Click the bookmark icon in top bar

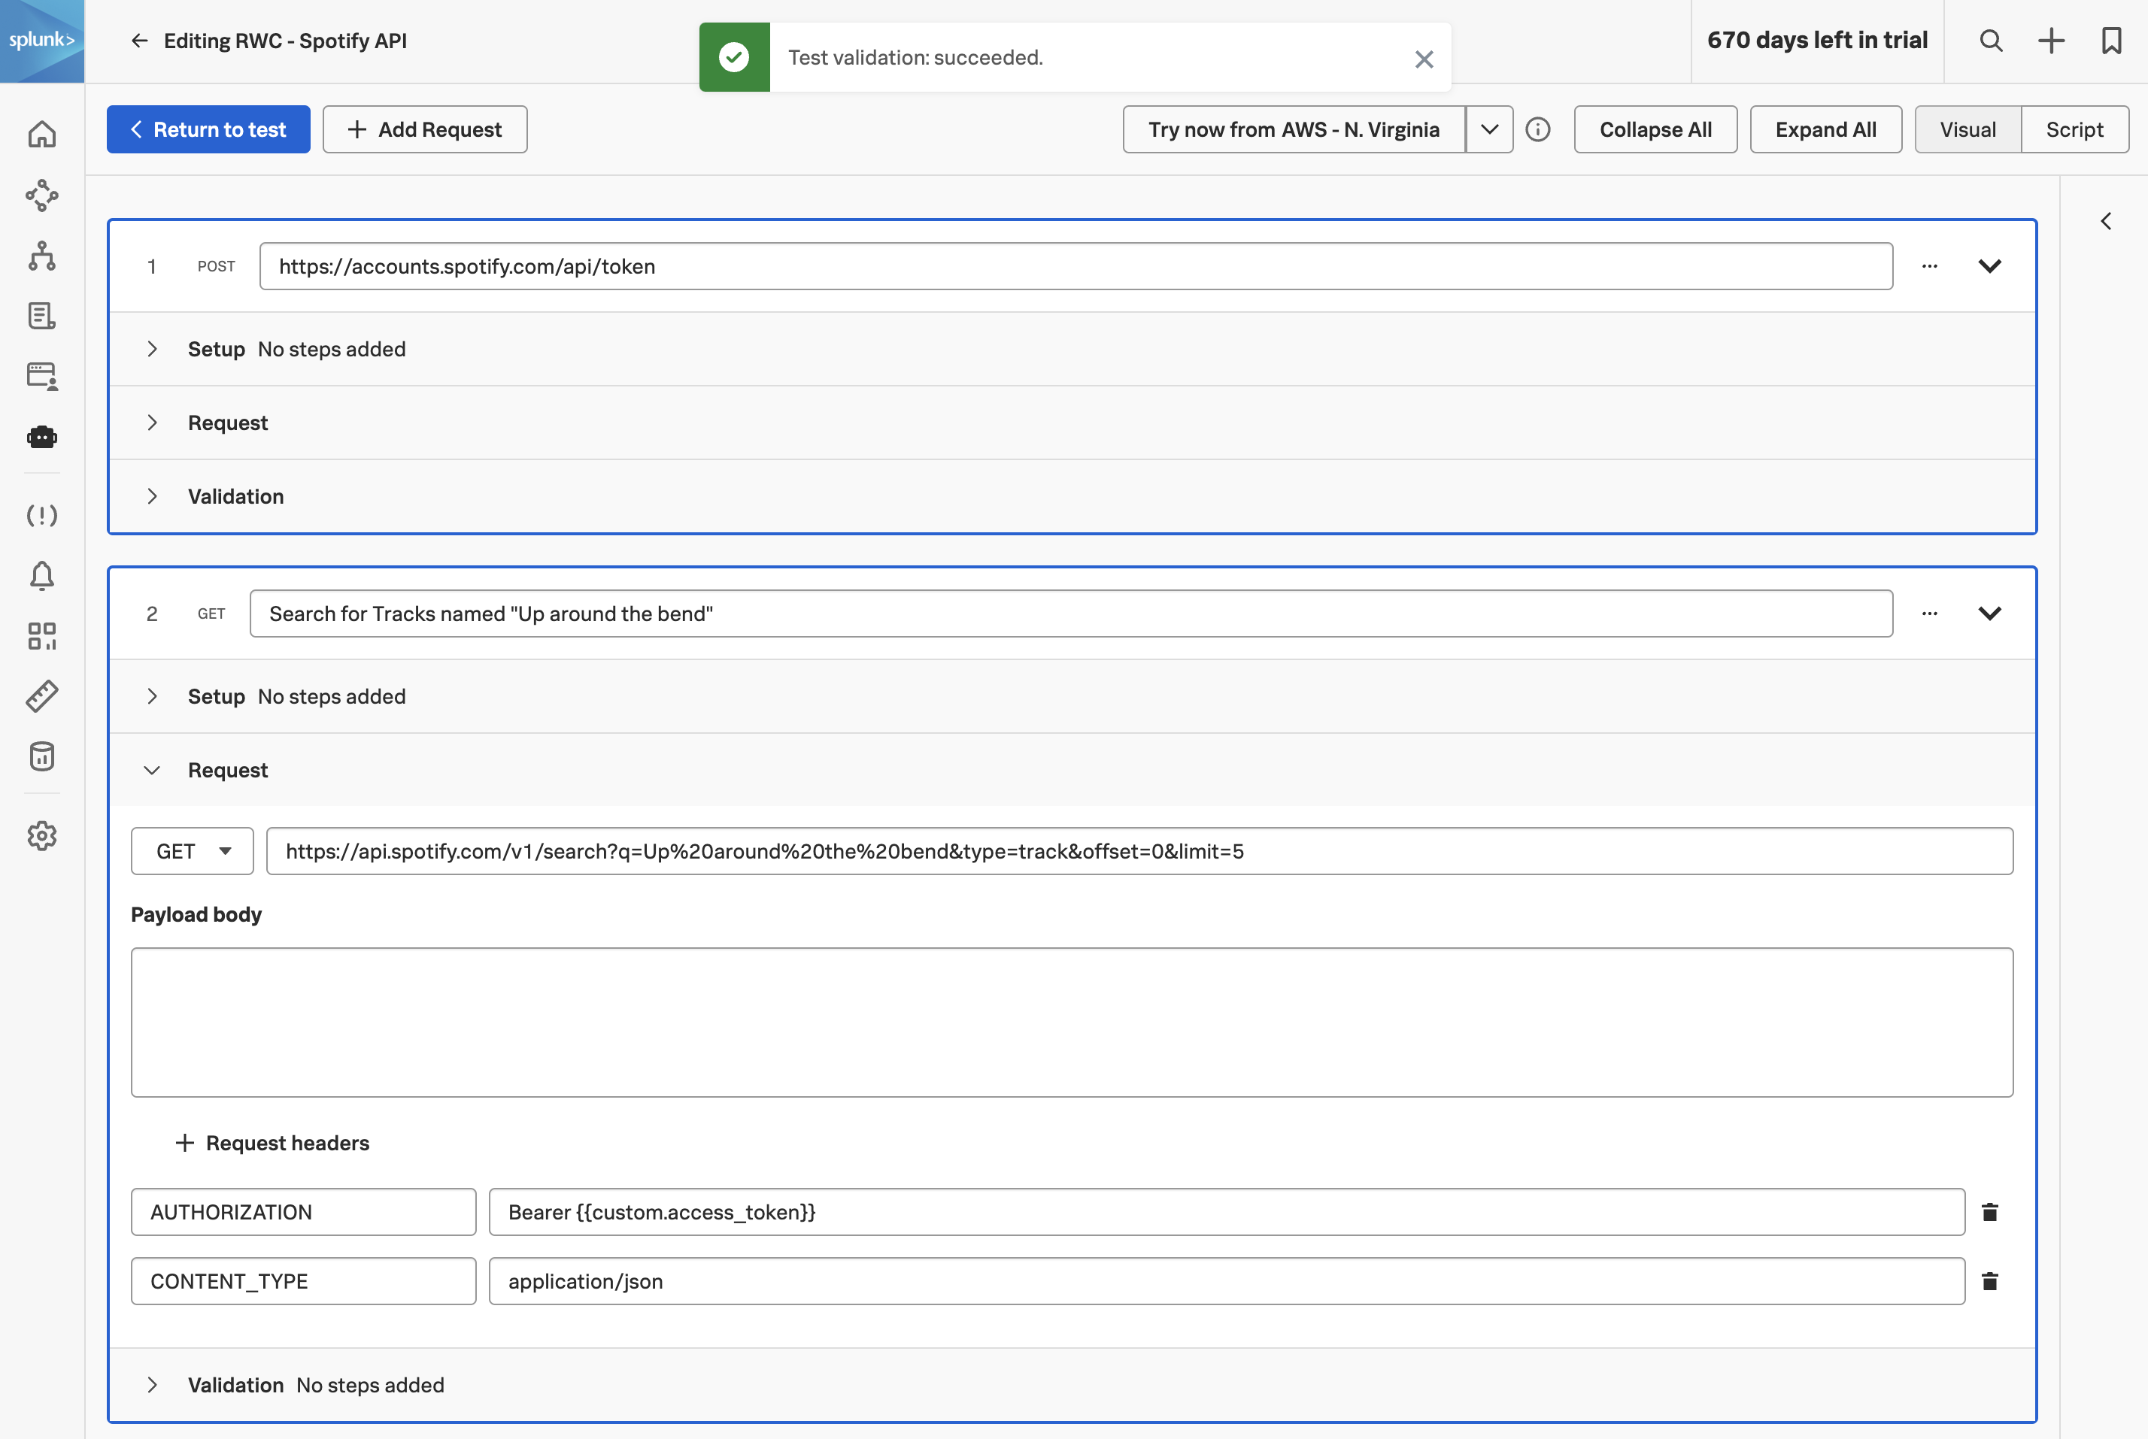2111,41
